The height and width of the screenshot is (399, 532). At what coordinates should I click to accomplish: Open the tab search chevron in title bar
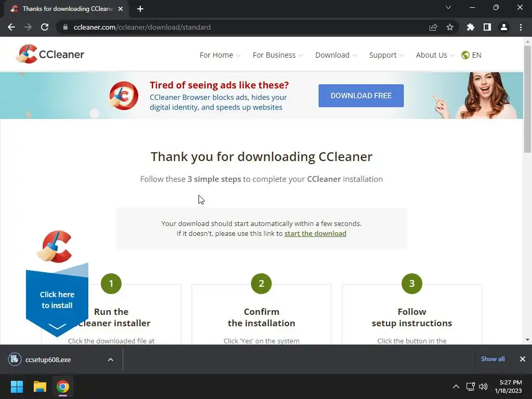click(x=448, y=7)
